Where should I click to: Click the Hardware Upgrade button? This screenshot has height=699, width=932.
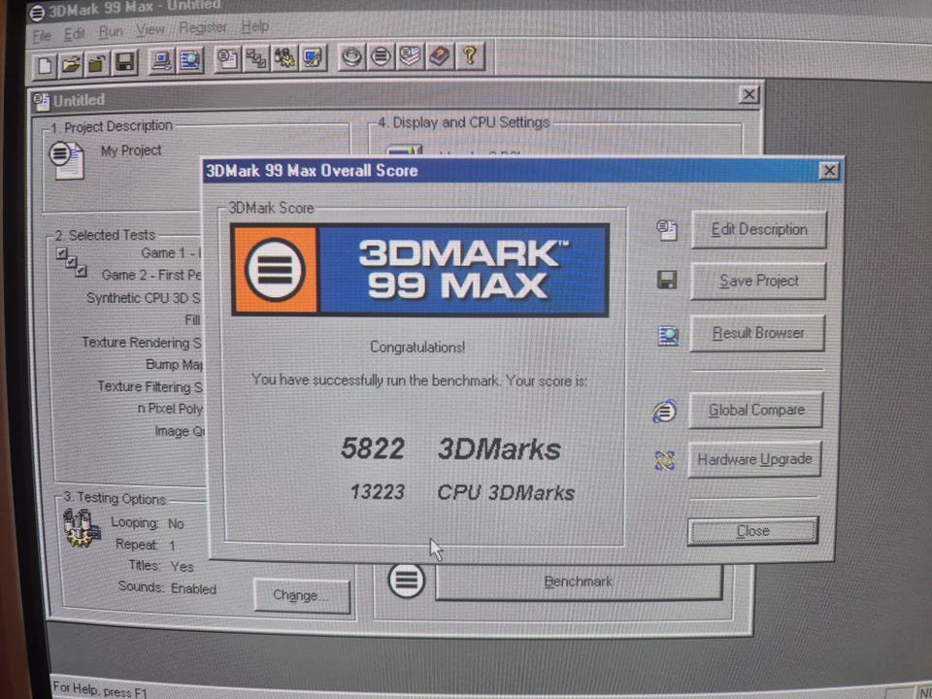[754, 459]
